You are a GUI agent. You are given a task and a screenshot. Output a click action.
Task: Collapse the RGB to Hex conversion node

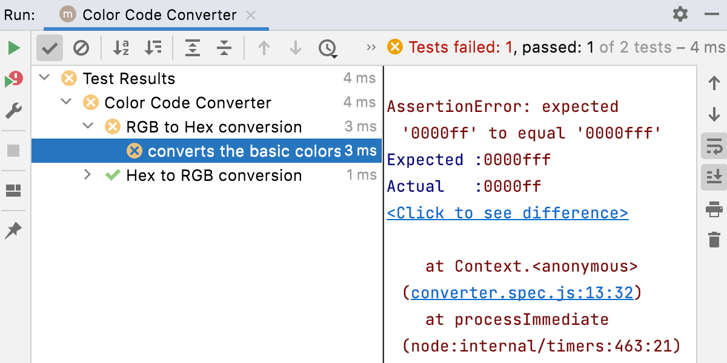(88, 127)
